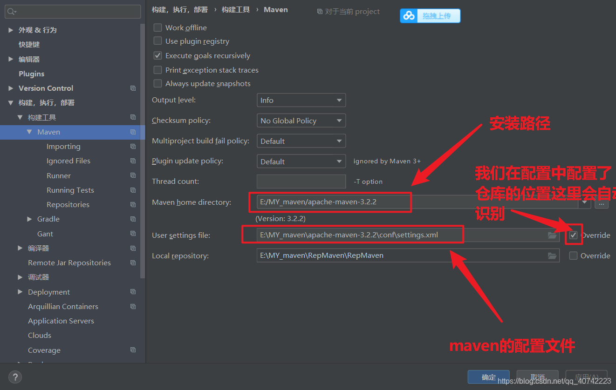Click the 取消 button
This screenshot has width=616, height=390.
point(538,377)
